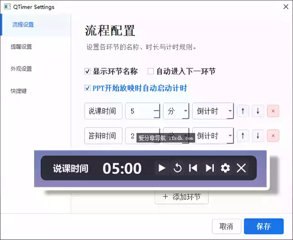Viewport: 293px width, 240px height.
Task: Edit the 答辩时间 name field
Action: [x=103, y=136]
